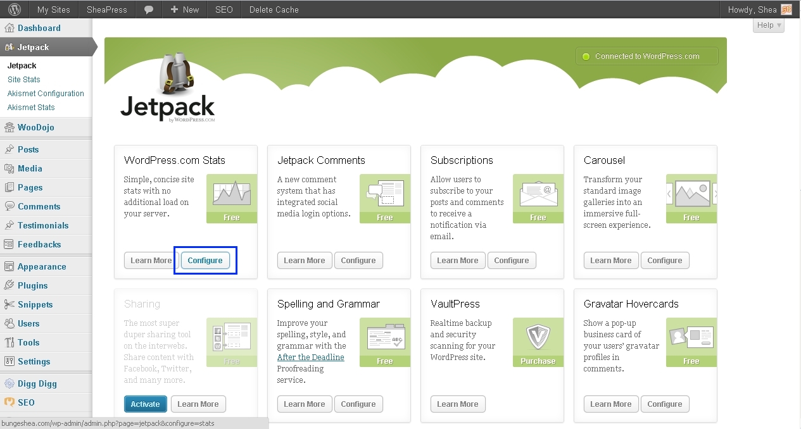Click the Testimonials pin icon

(x=9, y=225)
